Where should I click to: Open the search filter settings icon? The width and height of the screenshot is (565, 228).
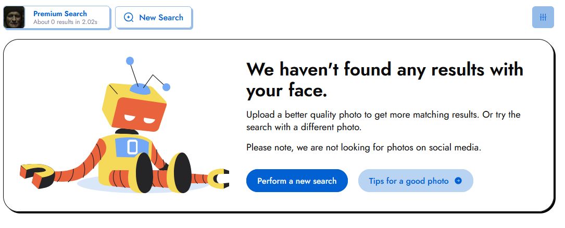coord(543,17)
